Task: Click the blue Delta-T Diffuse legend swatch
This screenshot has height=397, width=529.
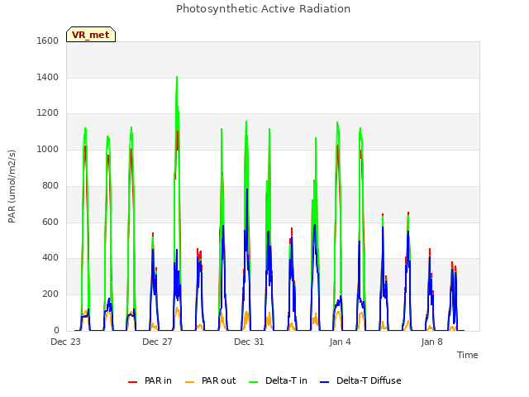Action: click(324, 382)
